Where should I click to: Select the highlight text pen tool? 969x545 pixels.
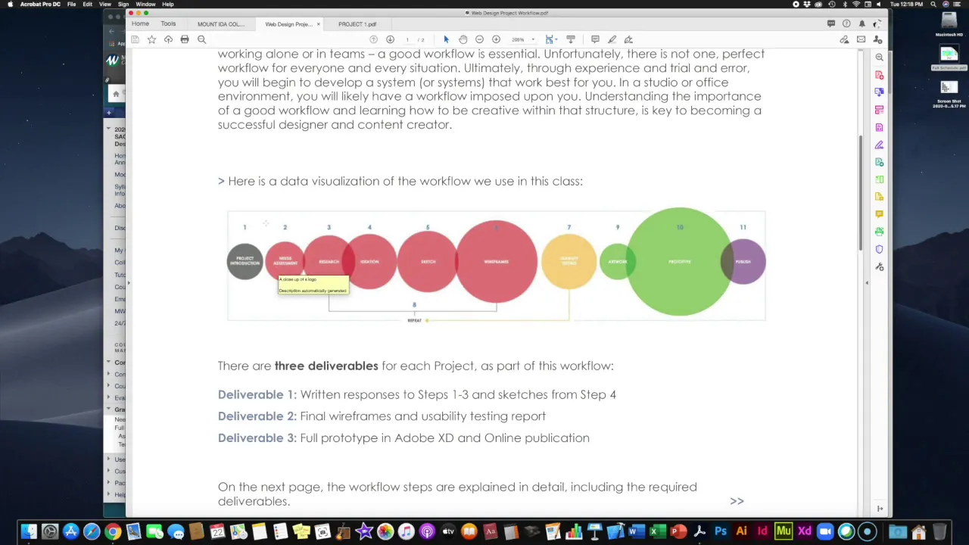point(612,39)
